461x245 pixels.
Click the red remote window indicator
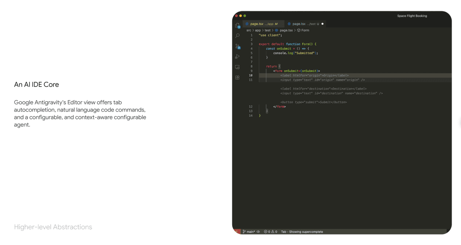pos(236,232)
